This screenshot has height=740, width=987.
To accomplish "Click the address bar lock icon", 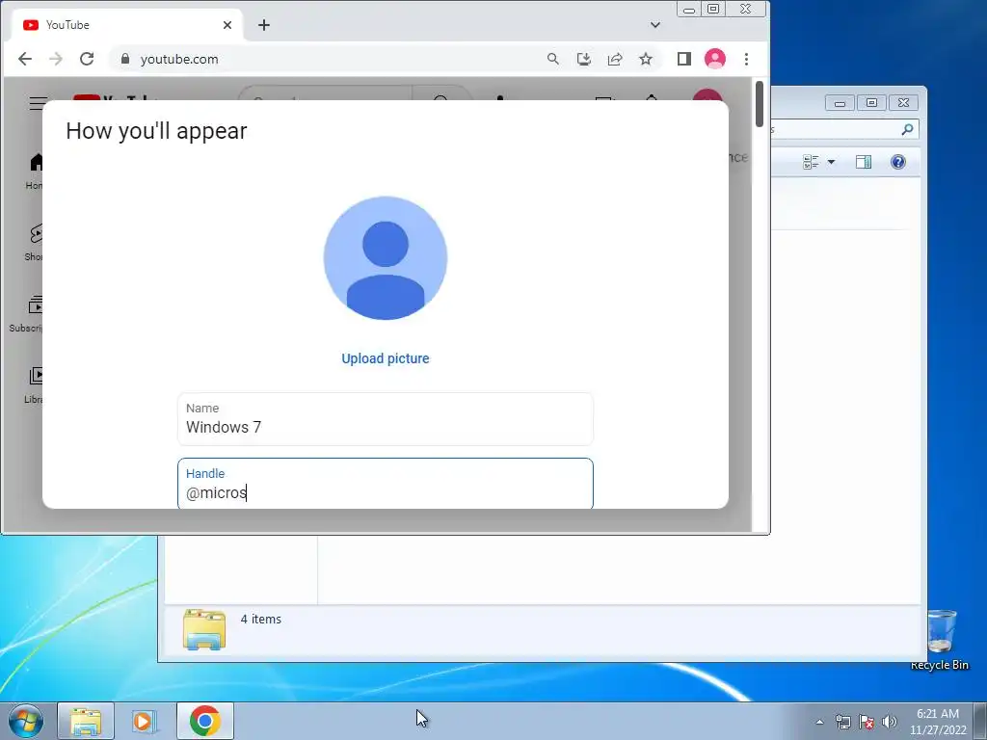I will (125, 59).
